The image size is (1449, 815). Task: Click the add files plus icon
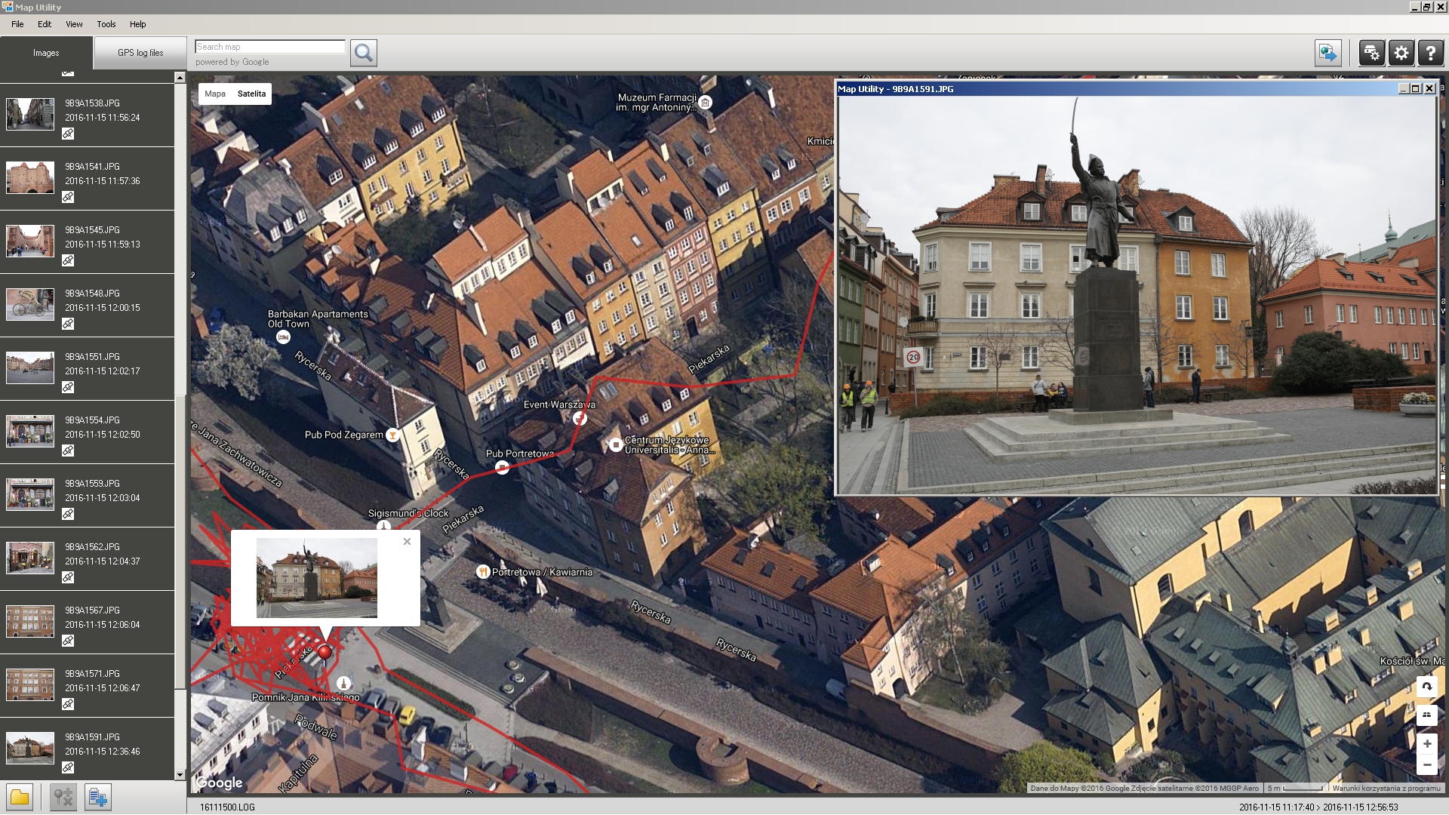coord(98,797)
